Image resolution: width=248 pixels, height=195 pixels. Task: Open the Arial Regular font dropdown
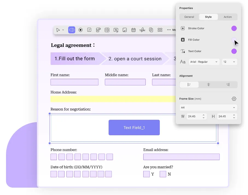pos(204,62)
